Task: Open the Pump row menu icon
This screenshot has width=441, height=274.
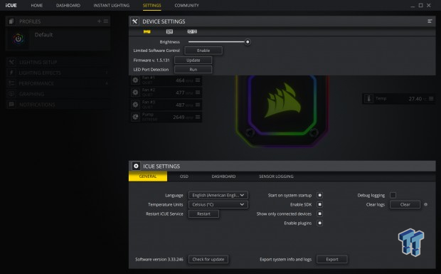Action: 198,117
